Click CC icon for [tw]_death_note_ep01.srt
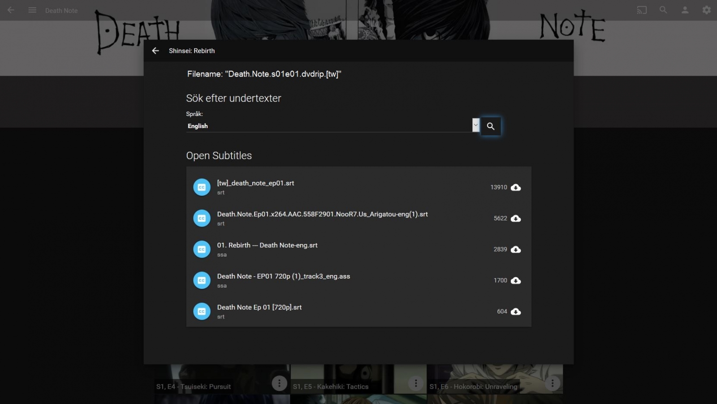 [x=202, y=187]
